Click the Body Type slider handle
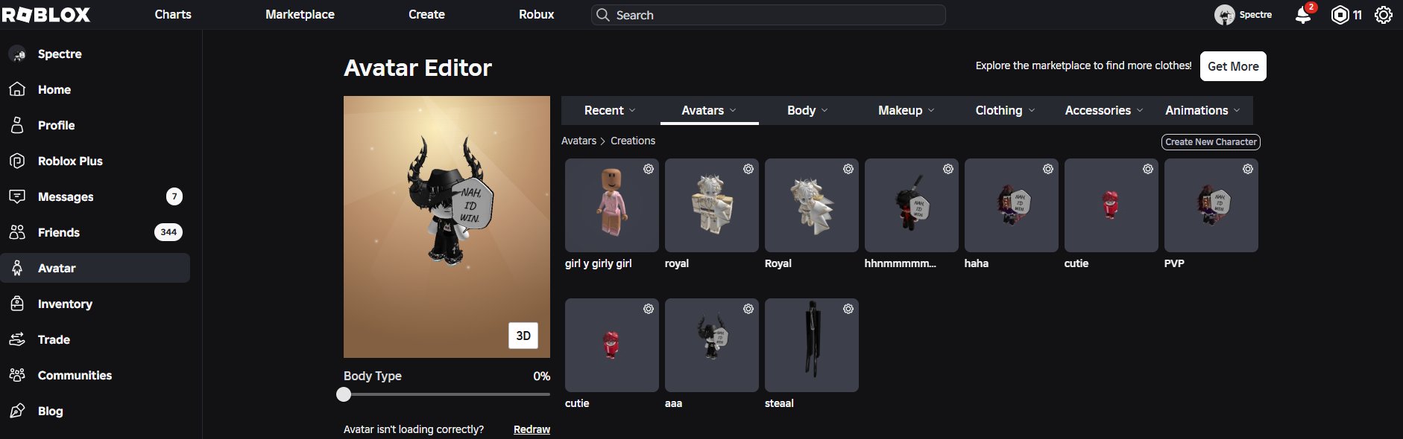This screenshot has height=439, width=1403. pos(344,394)
